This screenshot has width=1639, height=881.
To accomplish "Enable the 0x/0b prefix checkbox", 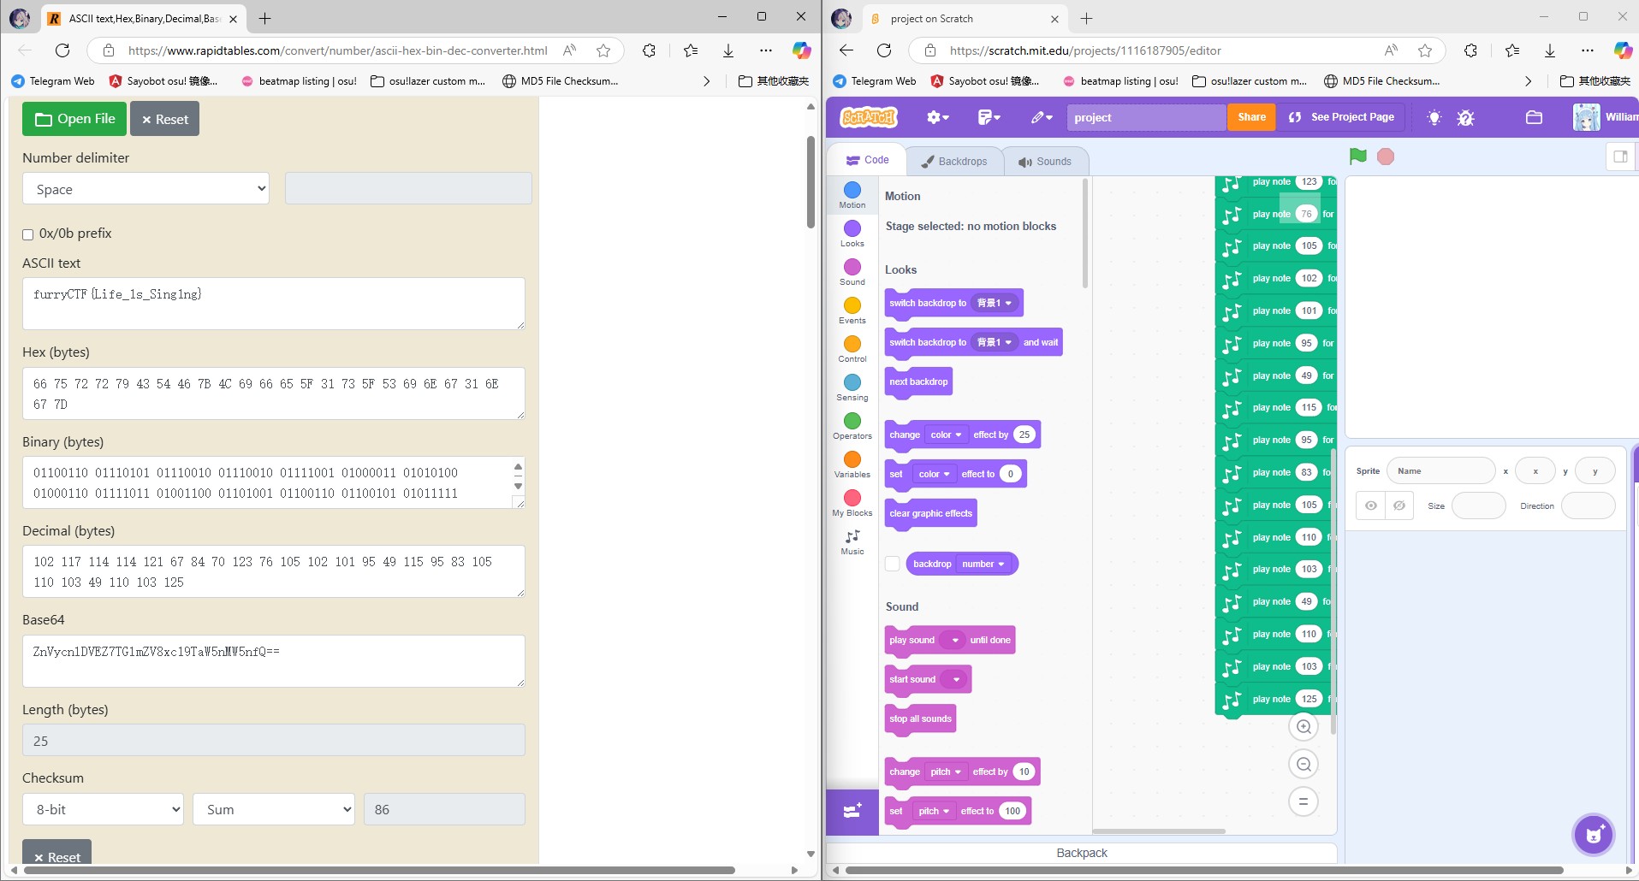I will pos(28,234).
